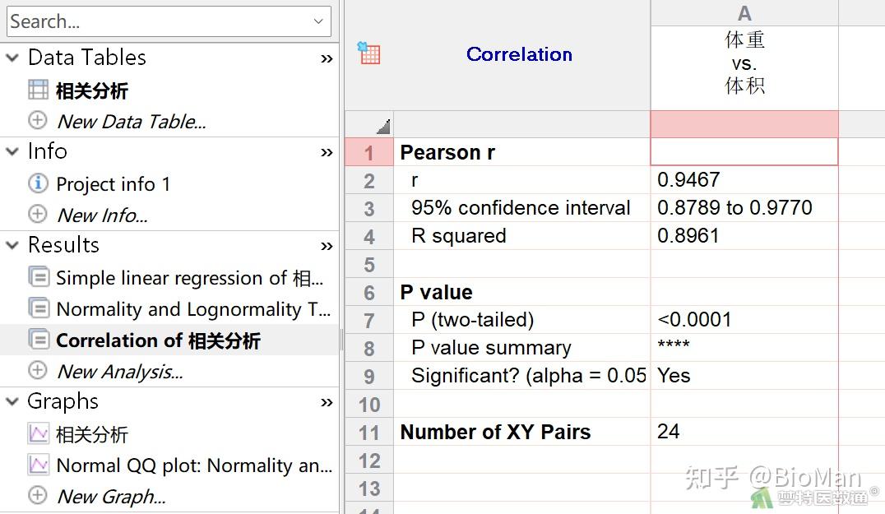
Task: Click the red table icon beside Correlation title
Action: [x=368, y=53]
